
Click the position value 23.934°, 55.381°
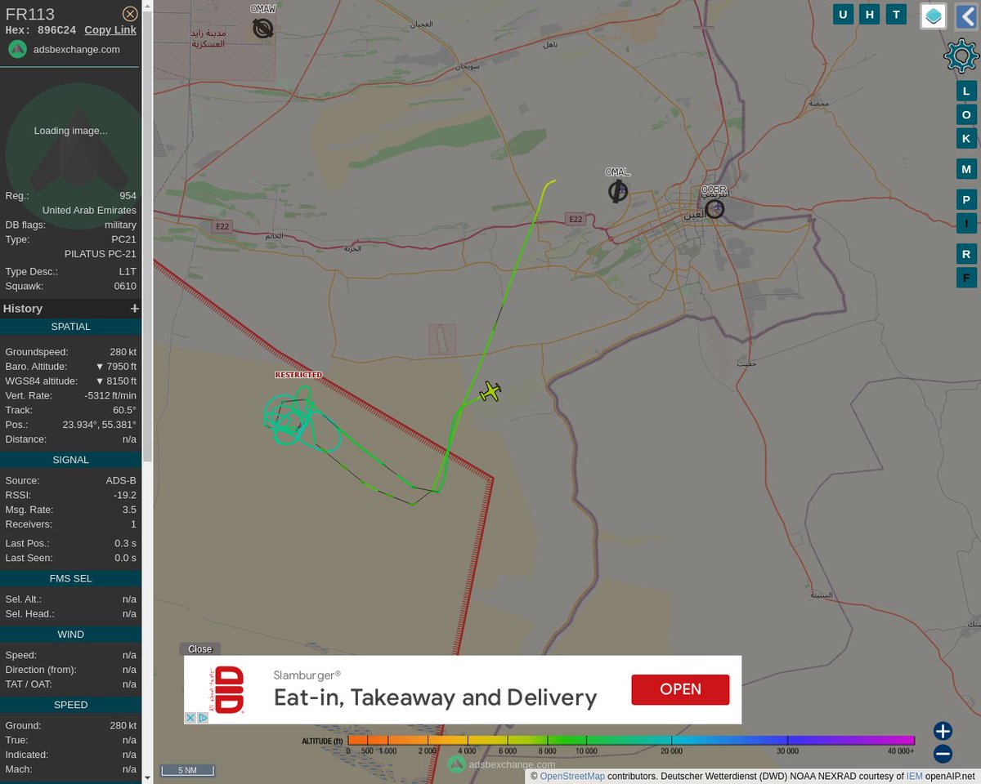100,425
